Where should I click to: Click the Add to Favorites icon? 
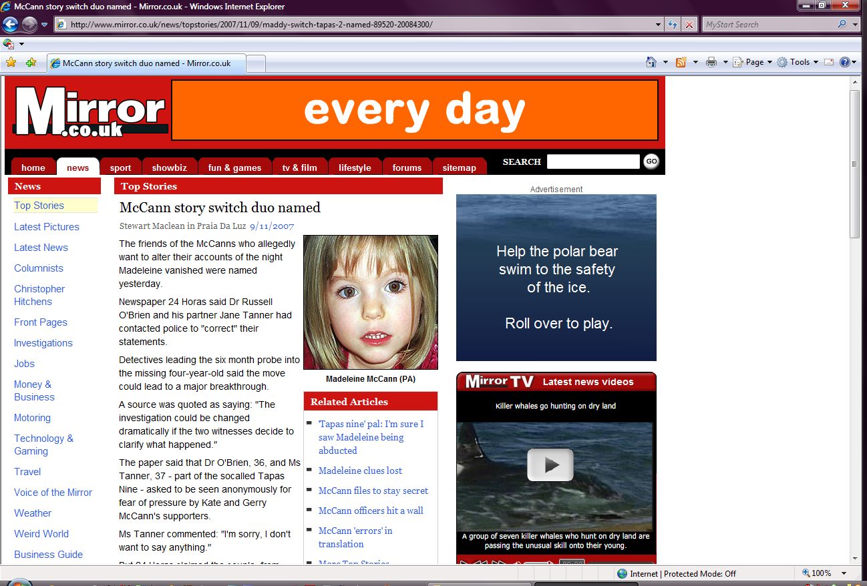[x=31, y=63]
